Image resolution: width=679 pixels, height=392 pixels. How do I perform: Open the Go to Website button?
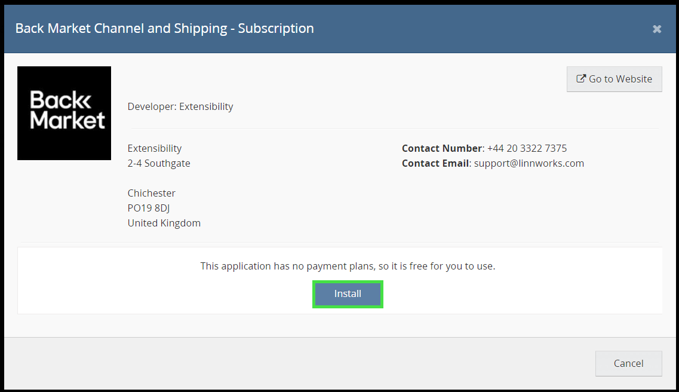click(x=614, y=79)
